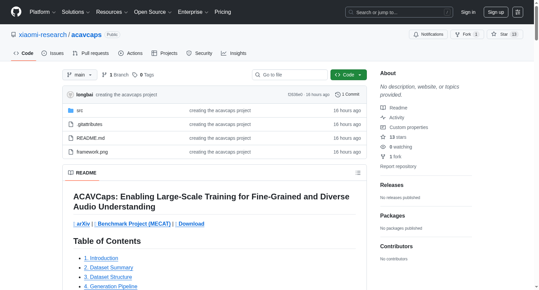The width and height of the screenshot is (539, 290).
Task: Open the main branch selector dropdown
Action: click(x=80, y=75)
